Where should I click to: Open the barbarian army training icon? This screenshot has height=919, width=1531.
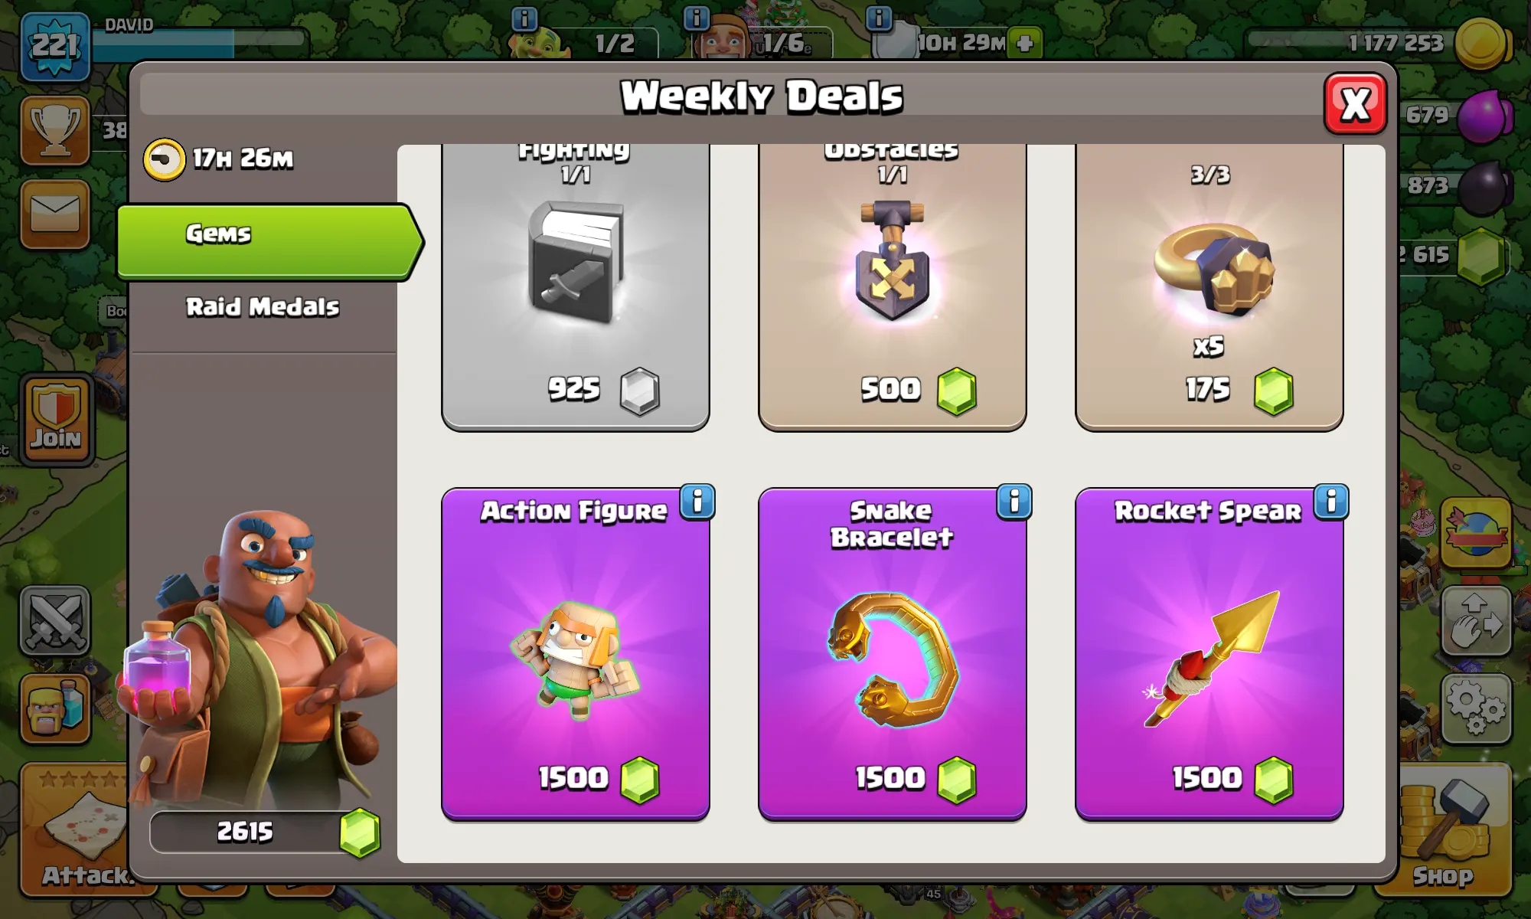click(55, 708)
